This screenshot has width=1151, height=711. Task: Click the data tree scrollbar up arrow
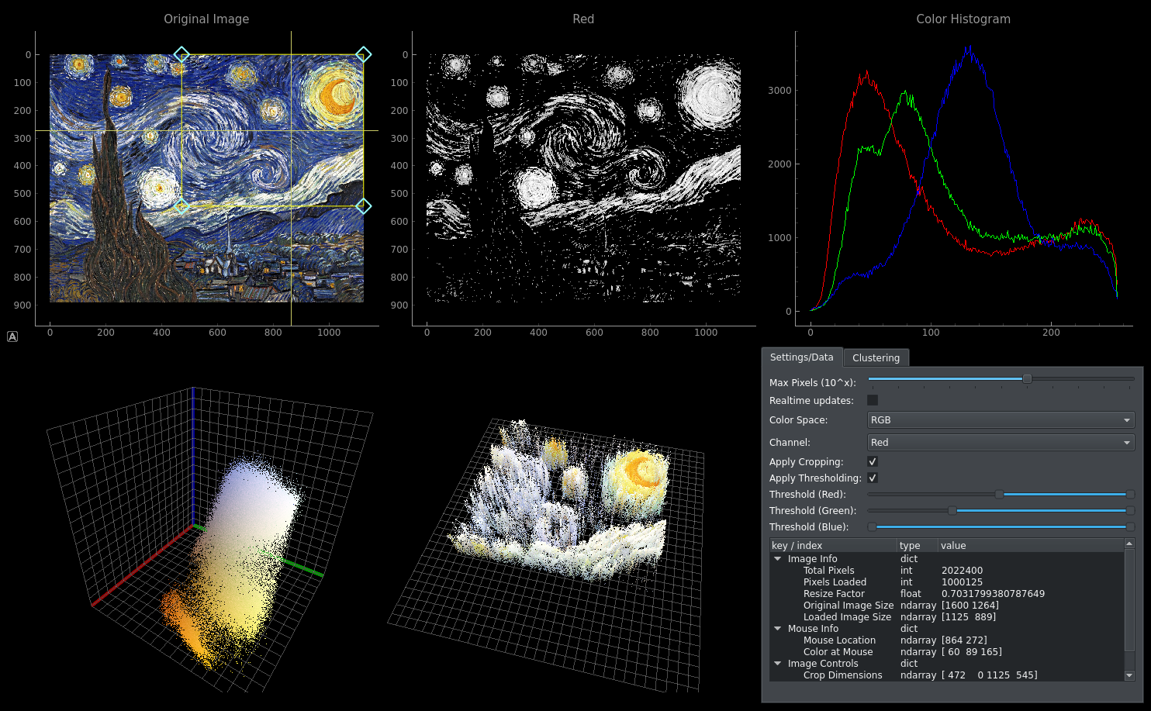click(x=1129, y=544)
